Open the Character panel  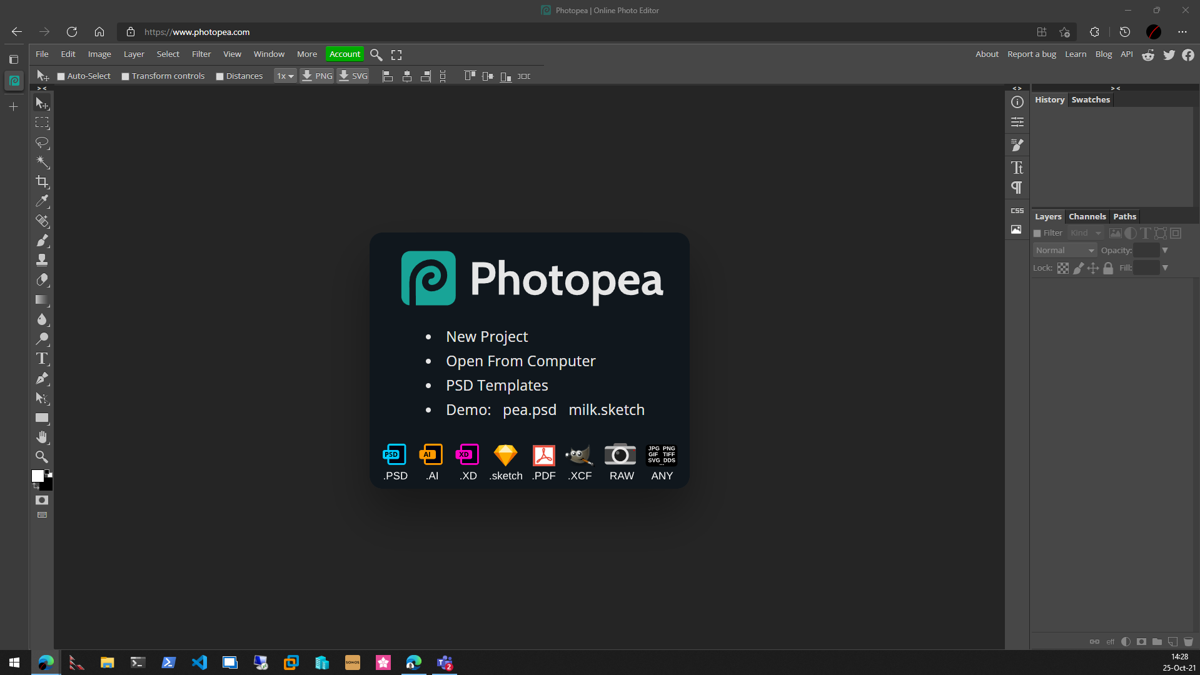click(x=1017, y=167)
